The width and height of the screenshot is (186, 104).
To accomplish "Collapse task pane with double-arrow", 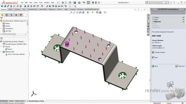I will [152, 9].
